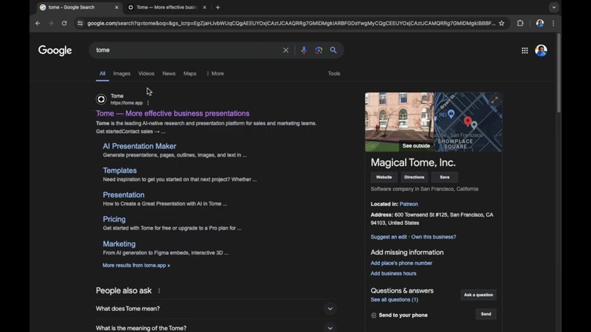
Task: Click the Directions button
Action: pyautogui.click(x=415, y=177)
